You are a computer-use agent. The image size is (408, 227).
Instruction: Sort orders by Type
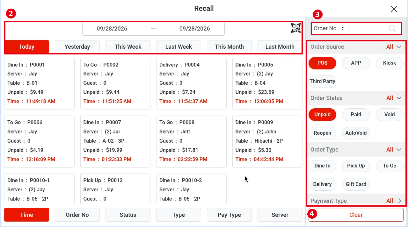[x=178, y=215]
